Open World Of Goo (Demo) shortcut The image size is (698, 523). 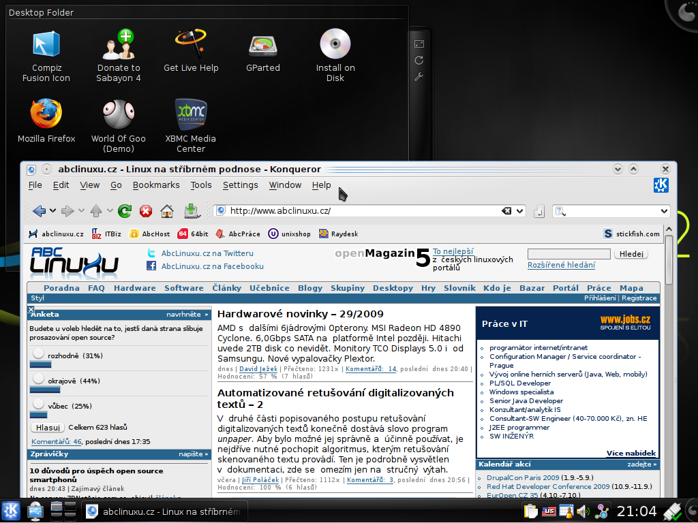(x=119, y=126)
